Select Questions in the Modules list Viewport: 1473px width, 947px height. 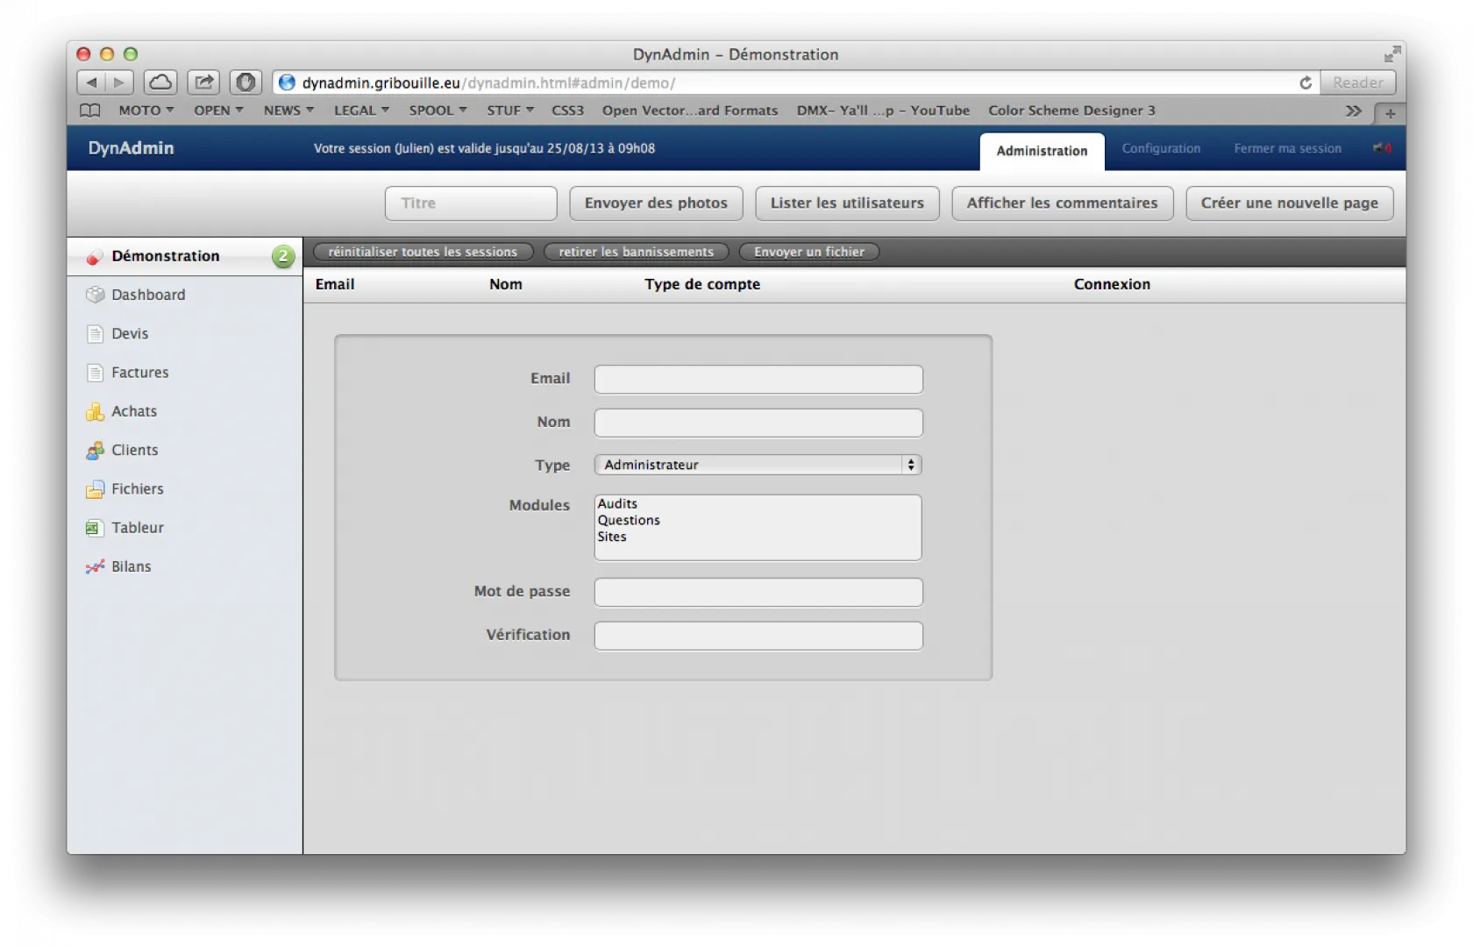629,520
